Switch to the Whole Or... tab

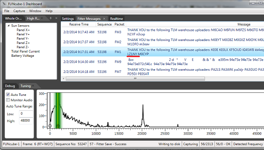coord(13,18)
